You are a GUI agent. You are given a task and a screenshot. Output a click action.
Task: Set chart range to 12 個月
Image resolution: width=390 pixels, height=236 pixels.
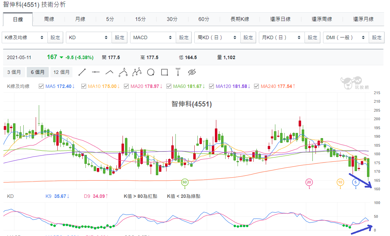click(61, 72)
